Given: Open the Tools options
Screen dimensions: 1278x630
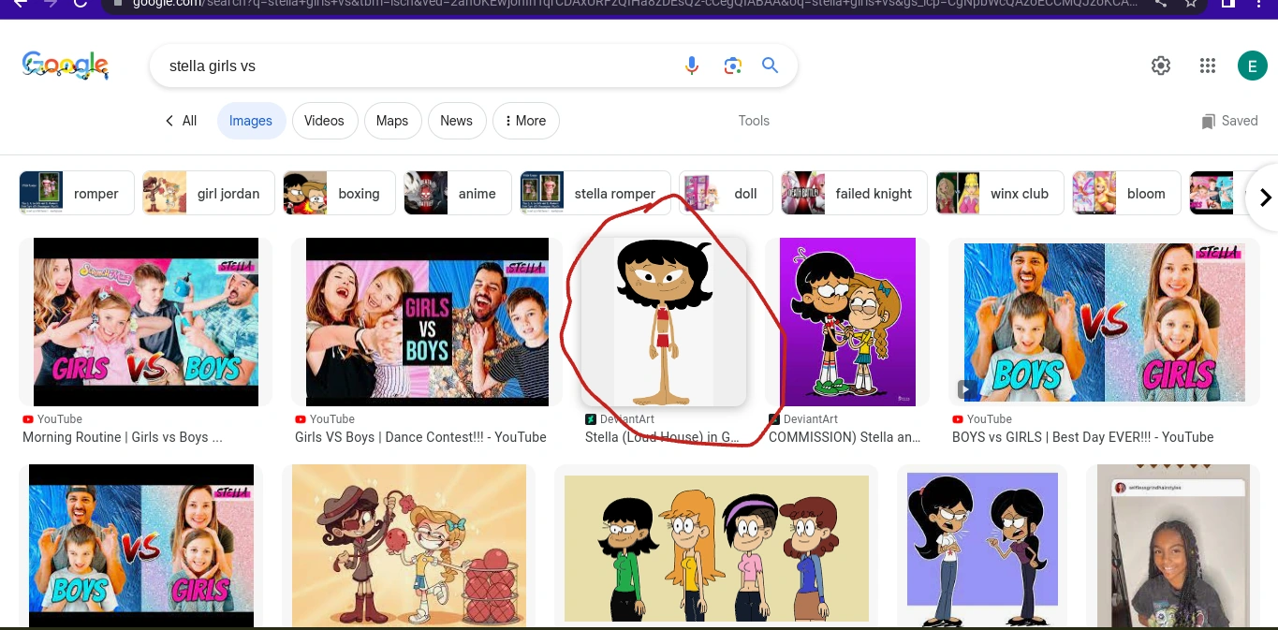Looking at the screenshot, I should [x=754, y=120].
